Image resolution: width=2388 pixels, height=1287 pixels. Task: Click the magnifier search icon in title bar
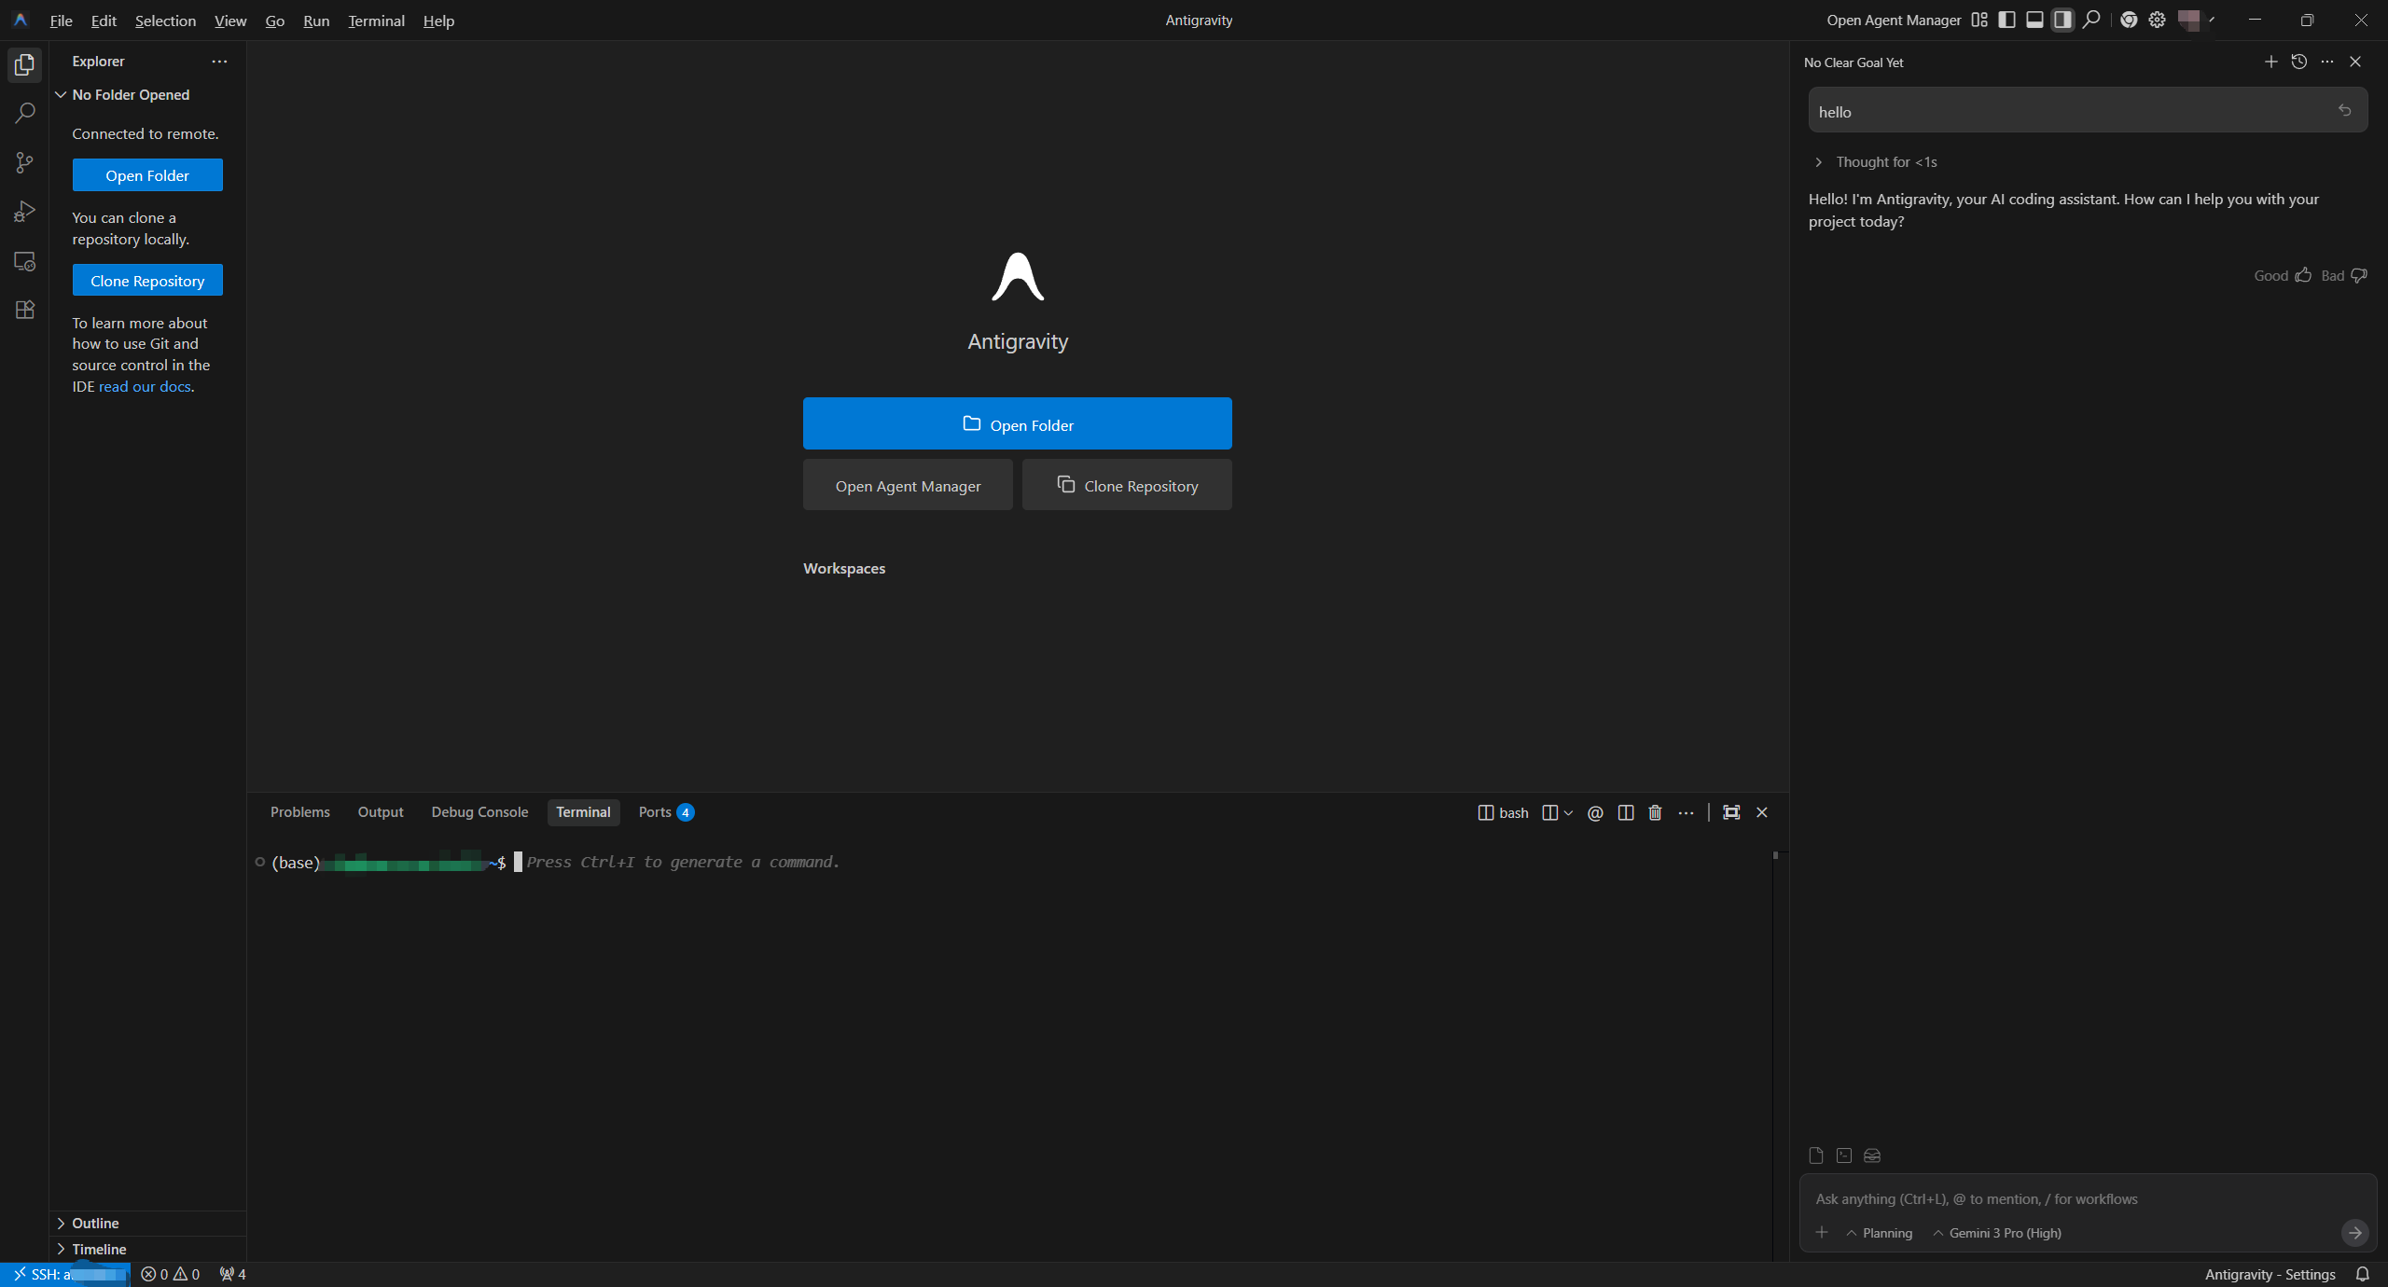[x=2092, y=20]
